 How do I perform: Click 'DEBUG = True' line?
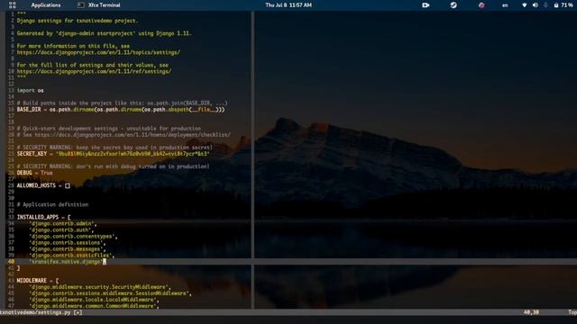[35, 173]
